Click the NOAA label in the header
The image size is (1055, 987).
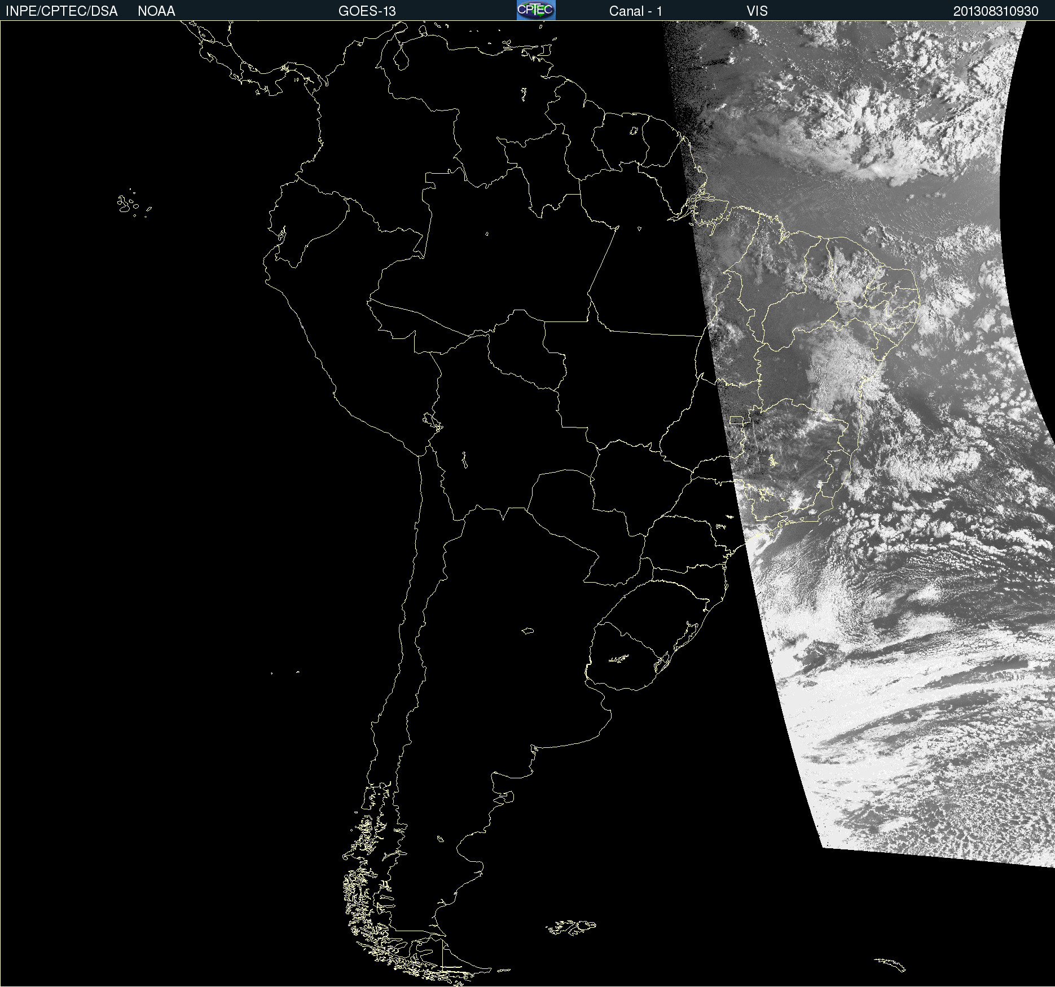pyautogui.click(x=156, y=11)
